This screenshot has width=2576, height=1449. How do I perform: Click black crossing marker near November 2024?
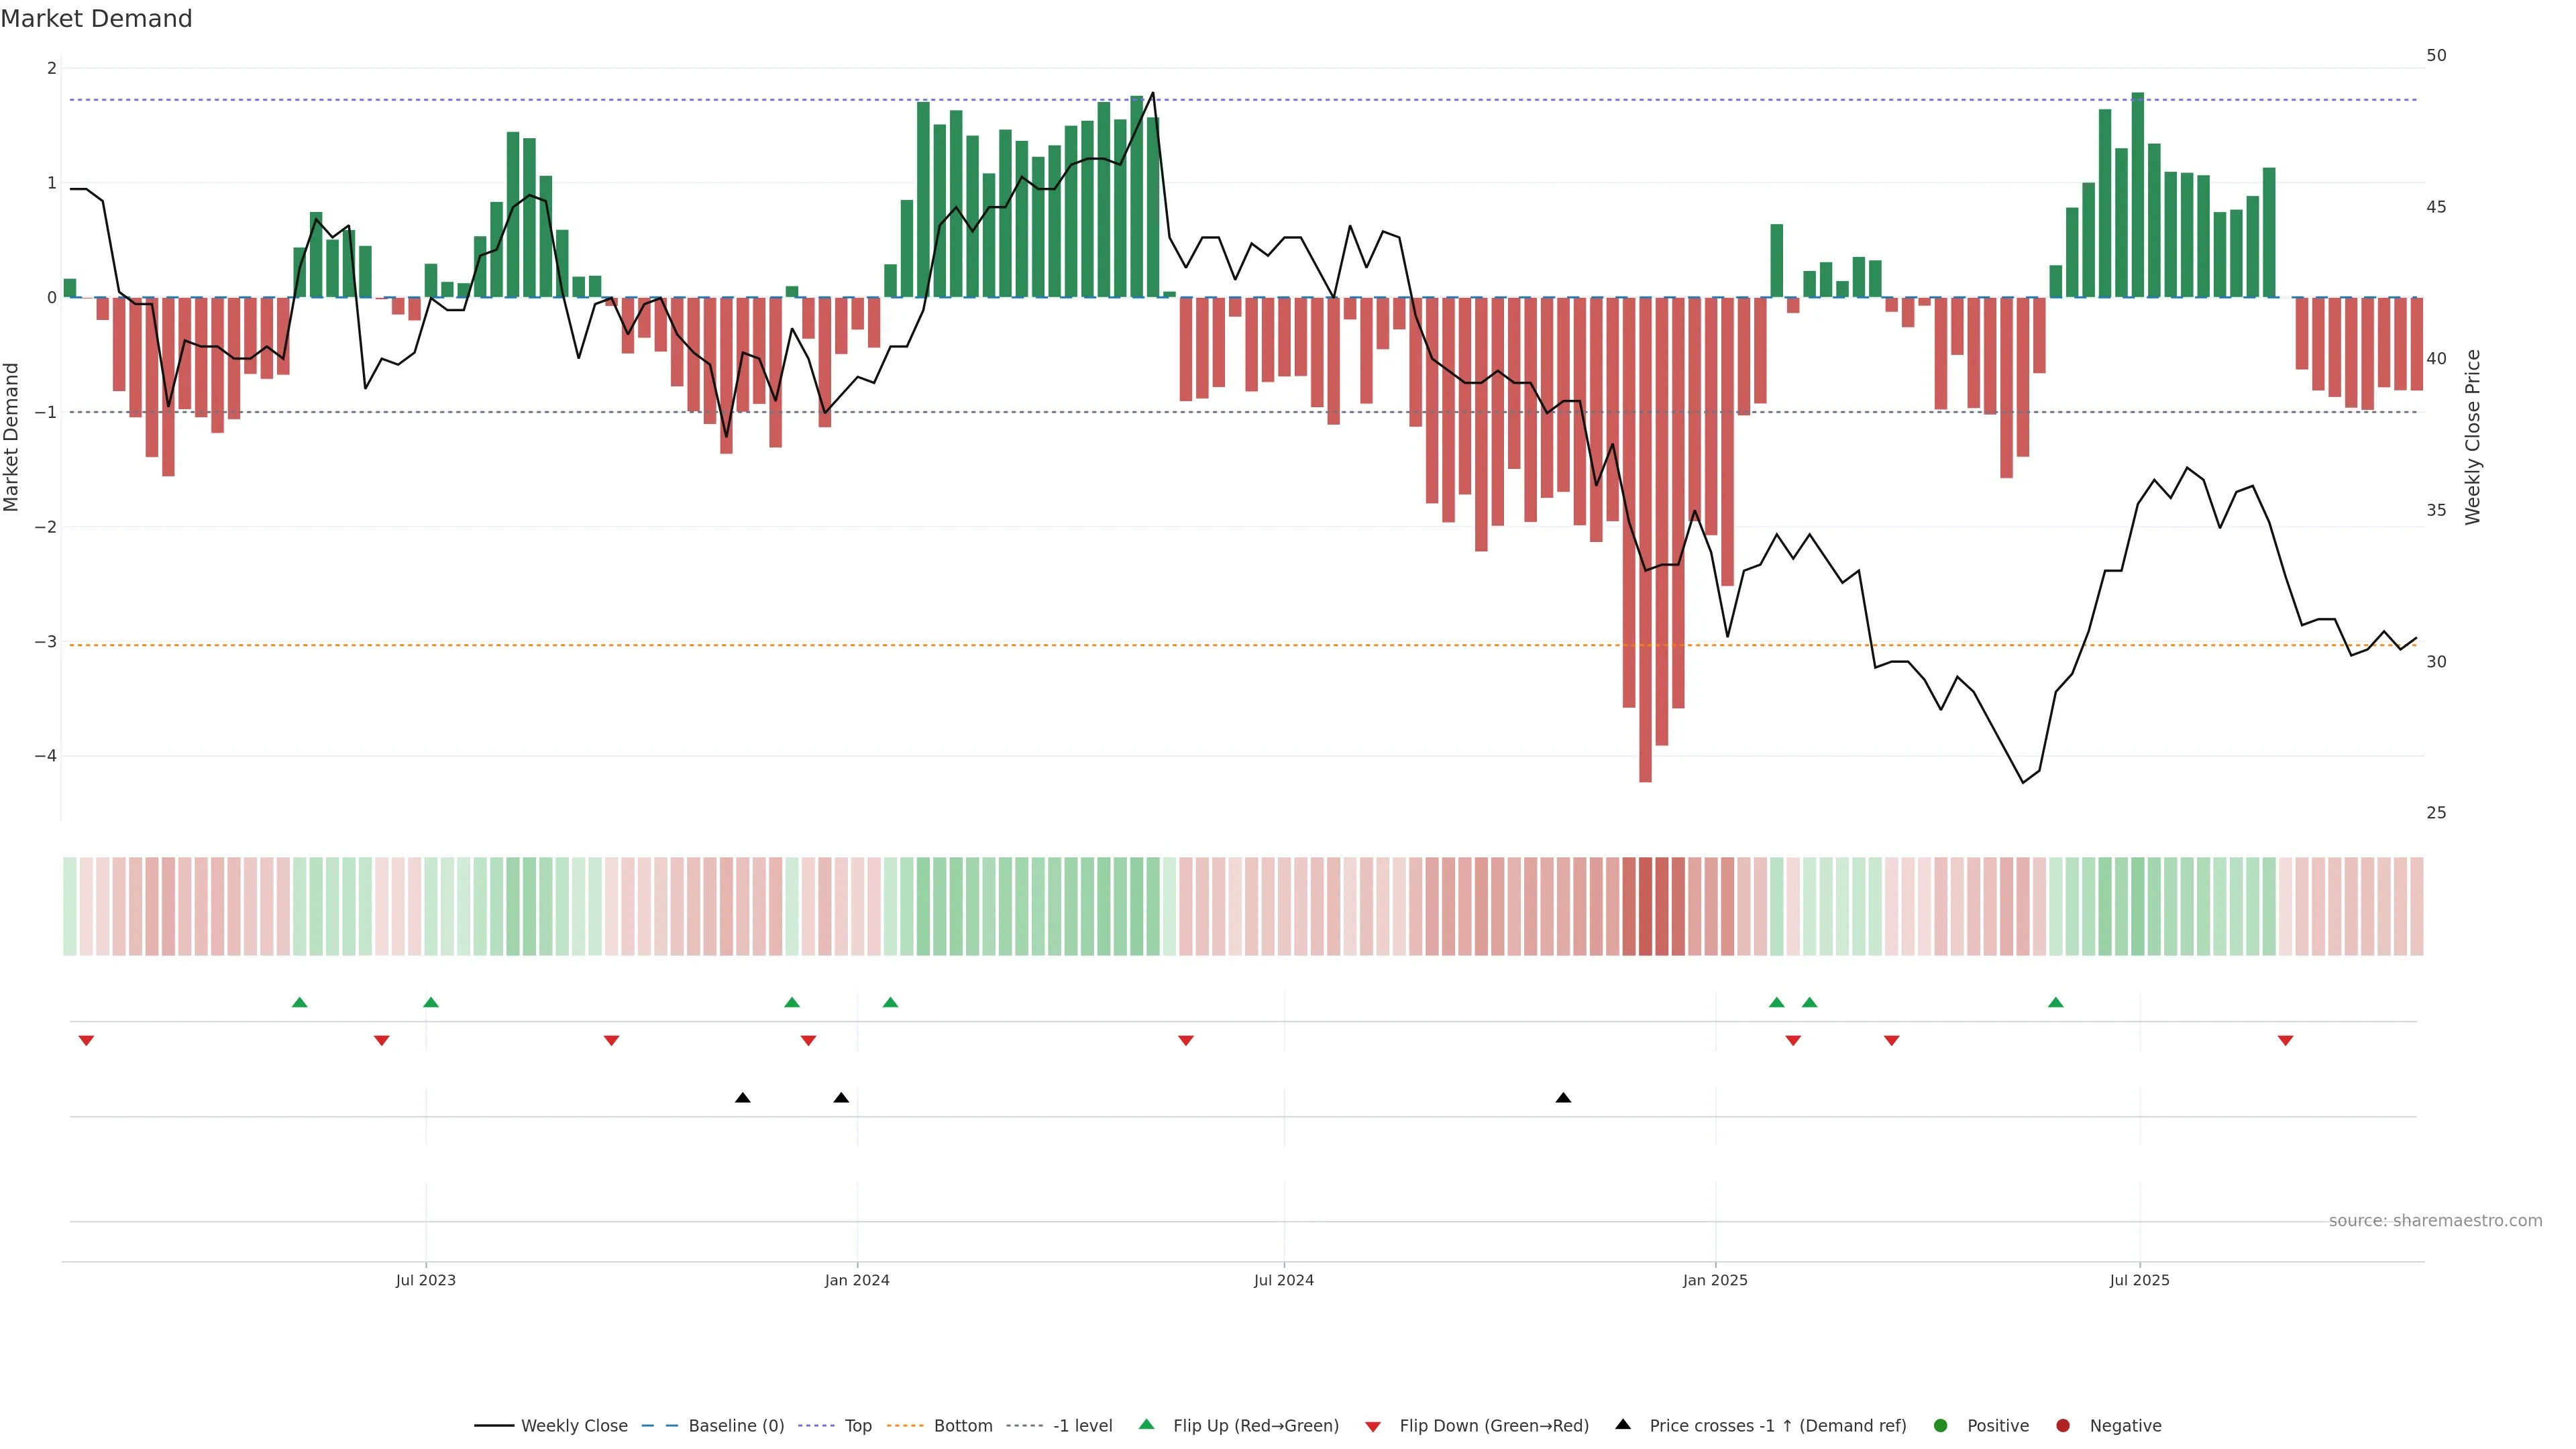[x=1563, y=1098]
